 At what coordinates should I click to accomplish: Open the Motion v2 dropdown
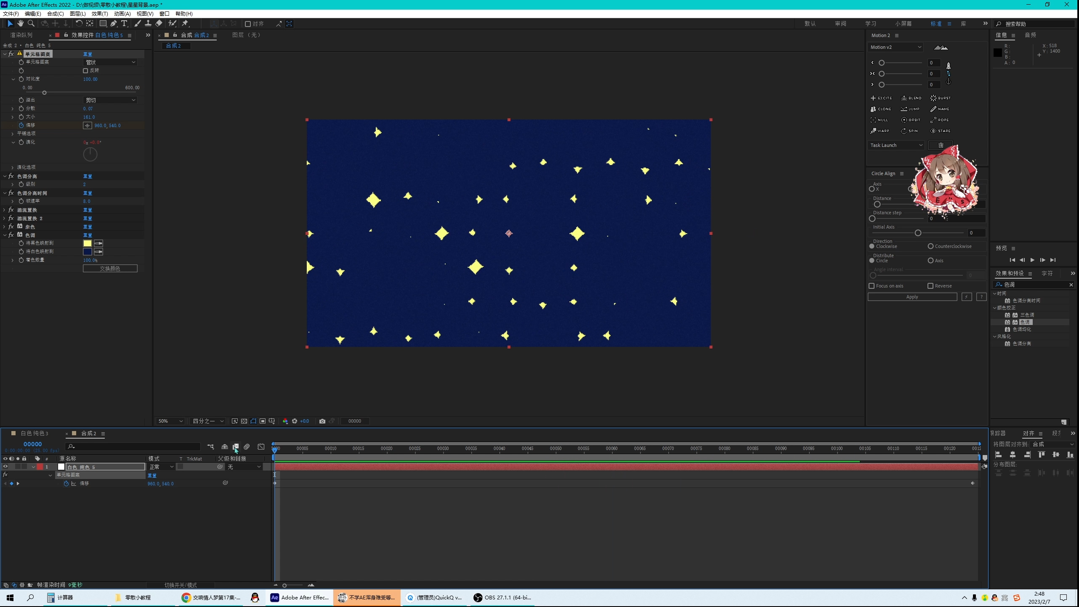click(896, 47)
